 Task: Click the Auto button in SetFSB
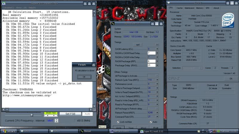coord(87,114)
